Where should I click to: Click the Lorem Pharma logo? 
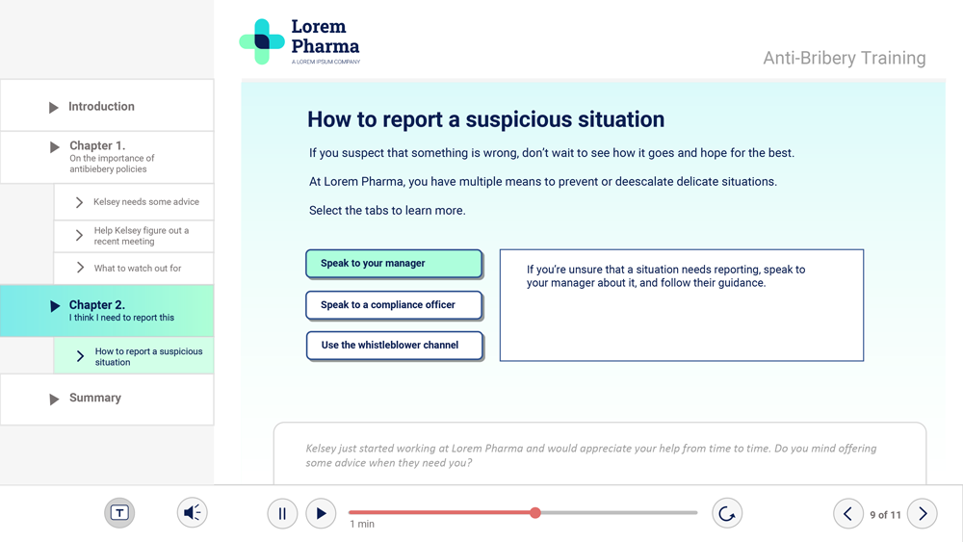click(299, 41)
